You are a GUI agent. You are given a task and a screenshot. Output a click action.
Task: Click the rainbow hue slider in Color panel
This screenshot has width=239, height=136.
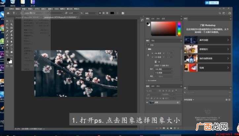179,29
